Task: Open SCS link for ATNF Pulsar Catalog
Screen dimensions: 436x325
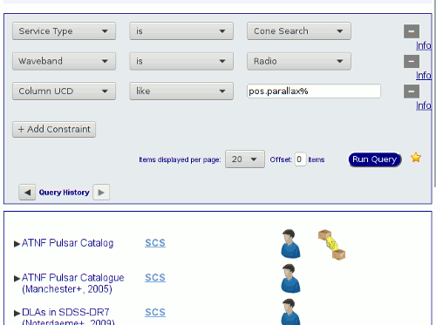Action: 155,243
